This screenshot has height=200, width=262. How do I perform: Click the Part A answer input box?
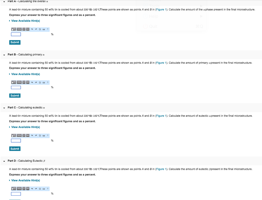pyautogui.click(x=16, y=34)
